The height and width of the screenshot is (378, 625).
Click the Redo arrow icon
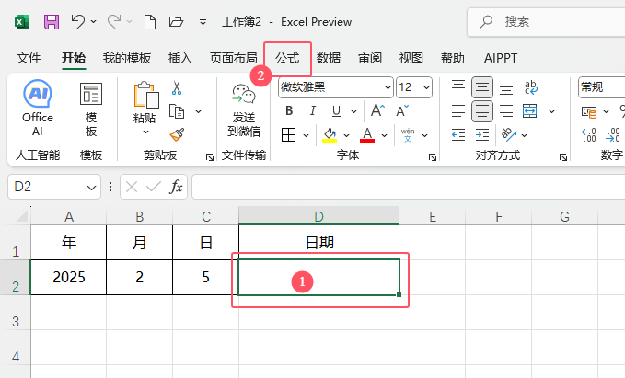(114, 21)
